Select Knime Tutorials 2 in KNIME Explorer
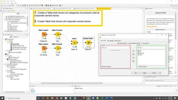Screen dimensions: 178x100 coord(14,26)
